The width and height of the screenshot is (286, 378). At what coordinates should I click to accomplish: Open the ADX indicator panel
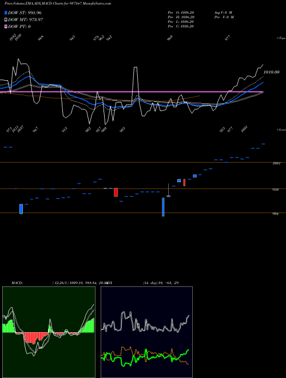pyautogui.click(x=146, y=332)
